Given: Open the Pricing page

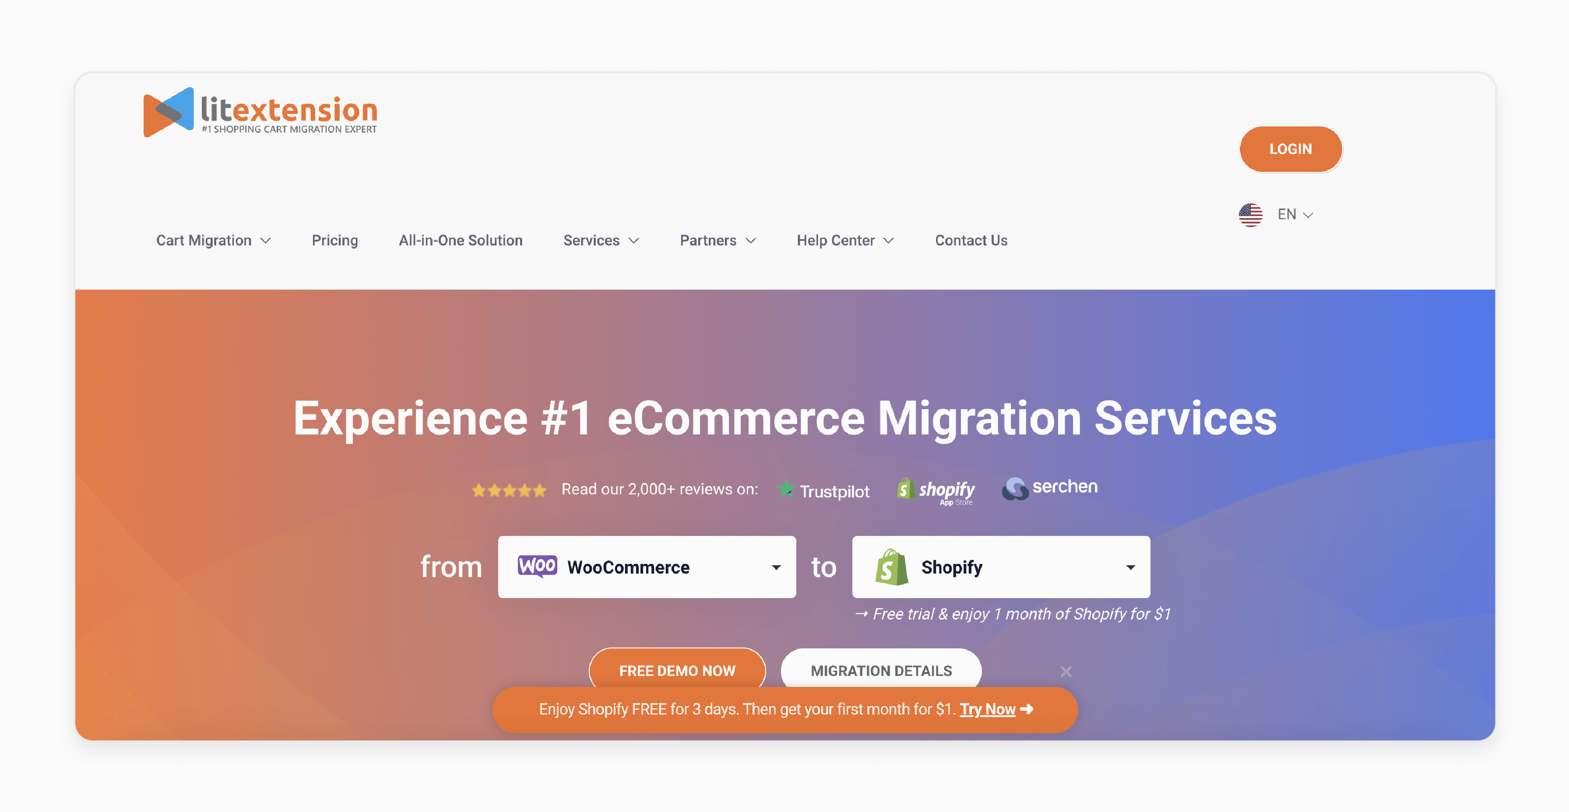Looking at the screenshot, I should point(334,241).
